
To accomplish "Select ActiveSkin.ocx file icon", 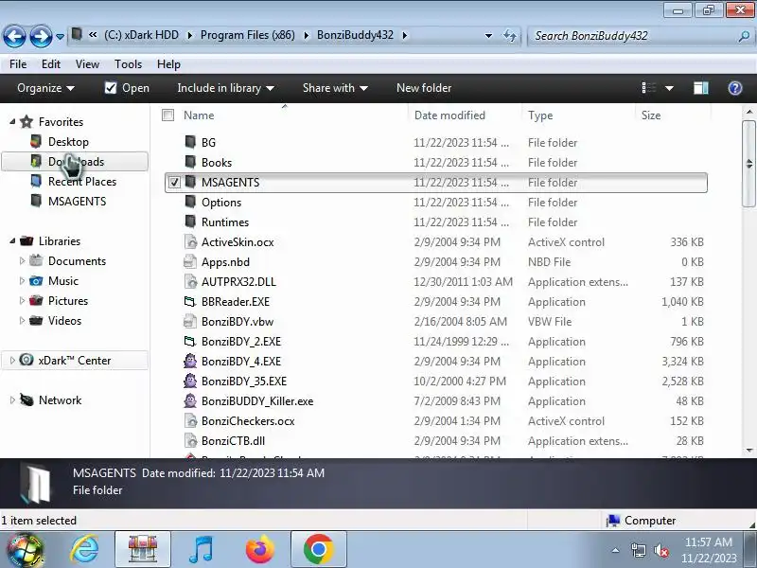I will point(191,241).
